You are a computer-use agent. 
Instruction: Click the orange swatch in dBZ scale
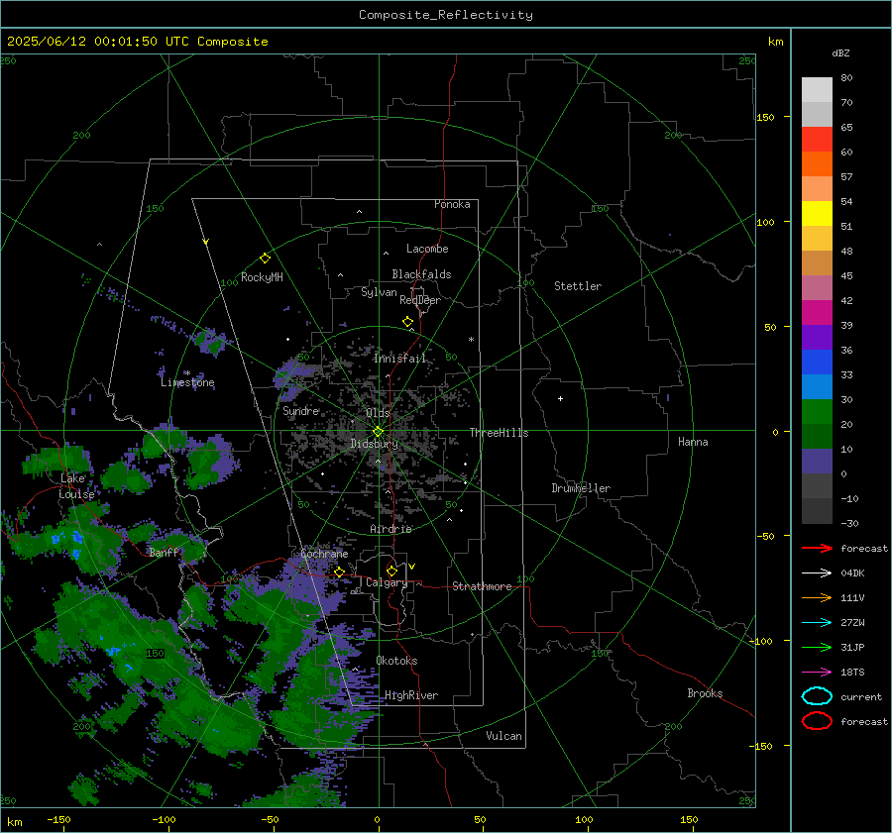click(x=817, y=164)
